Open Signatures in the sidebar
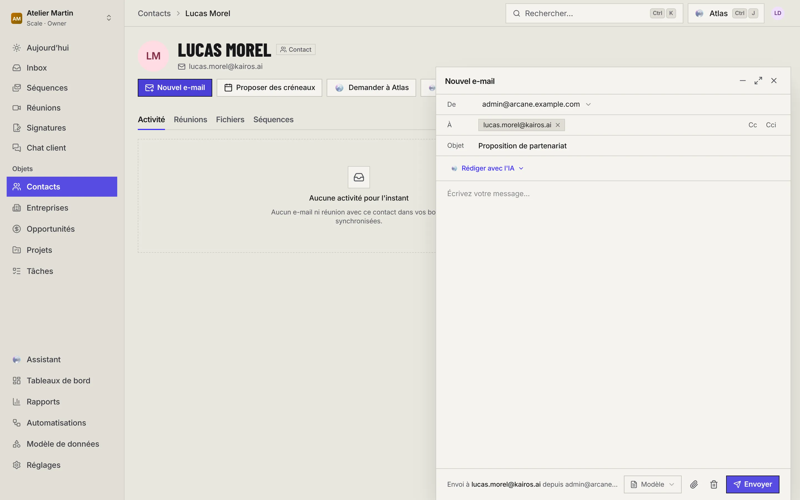The image size is (800, 500). click(62, 128)
